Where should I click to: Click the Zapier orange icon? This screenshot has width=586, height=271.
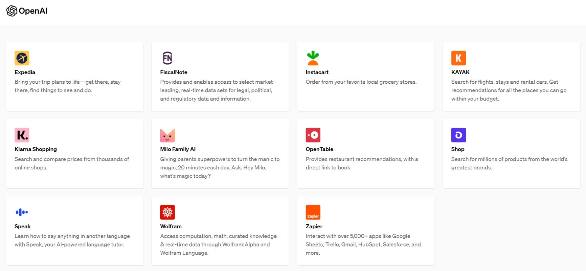tap(313, 212)
